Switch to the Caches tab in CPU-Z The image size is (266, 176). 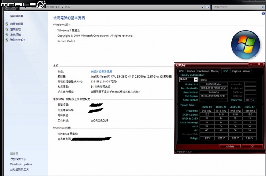(x=191, y=71)
